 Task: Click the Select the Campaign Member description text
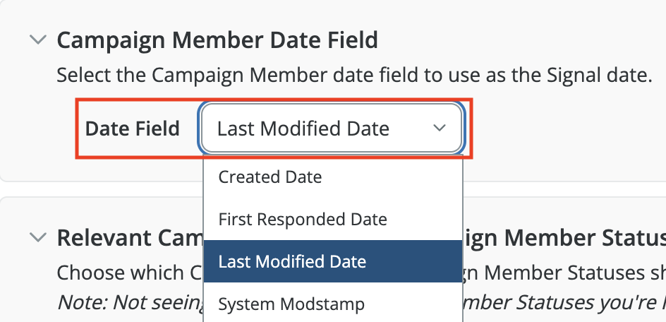point(212,76)
